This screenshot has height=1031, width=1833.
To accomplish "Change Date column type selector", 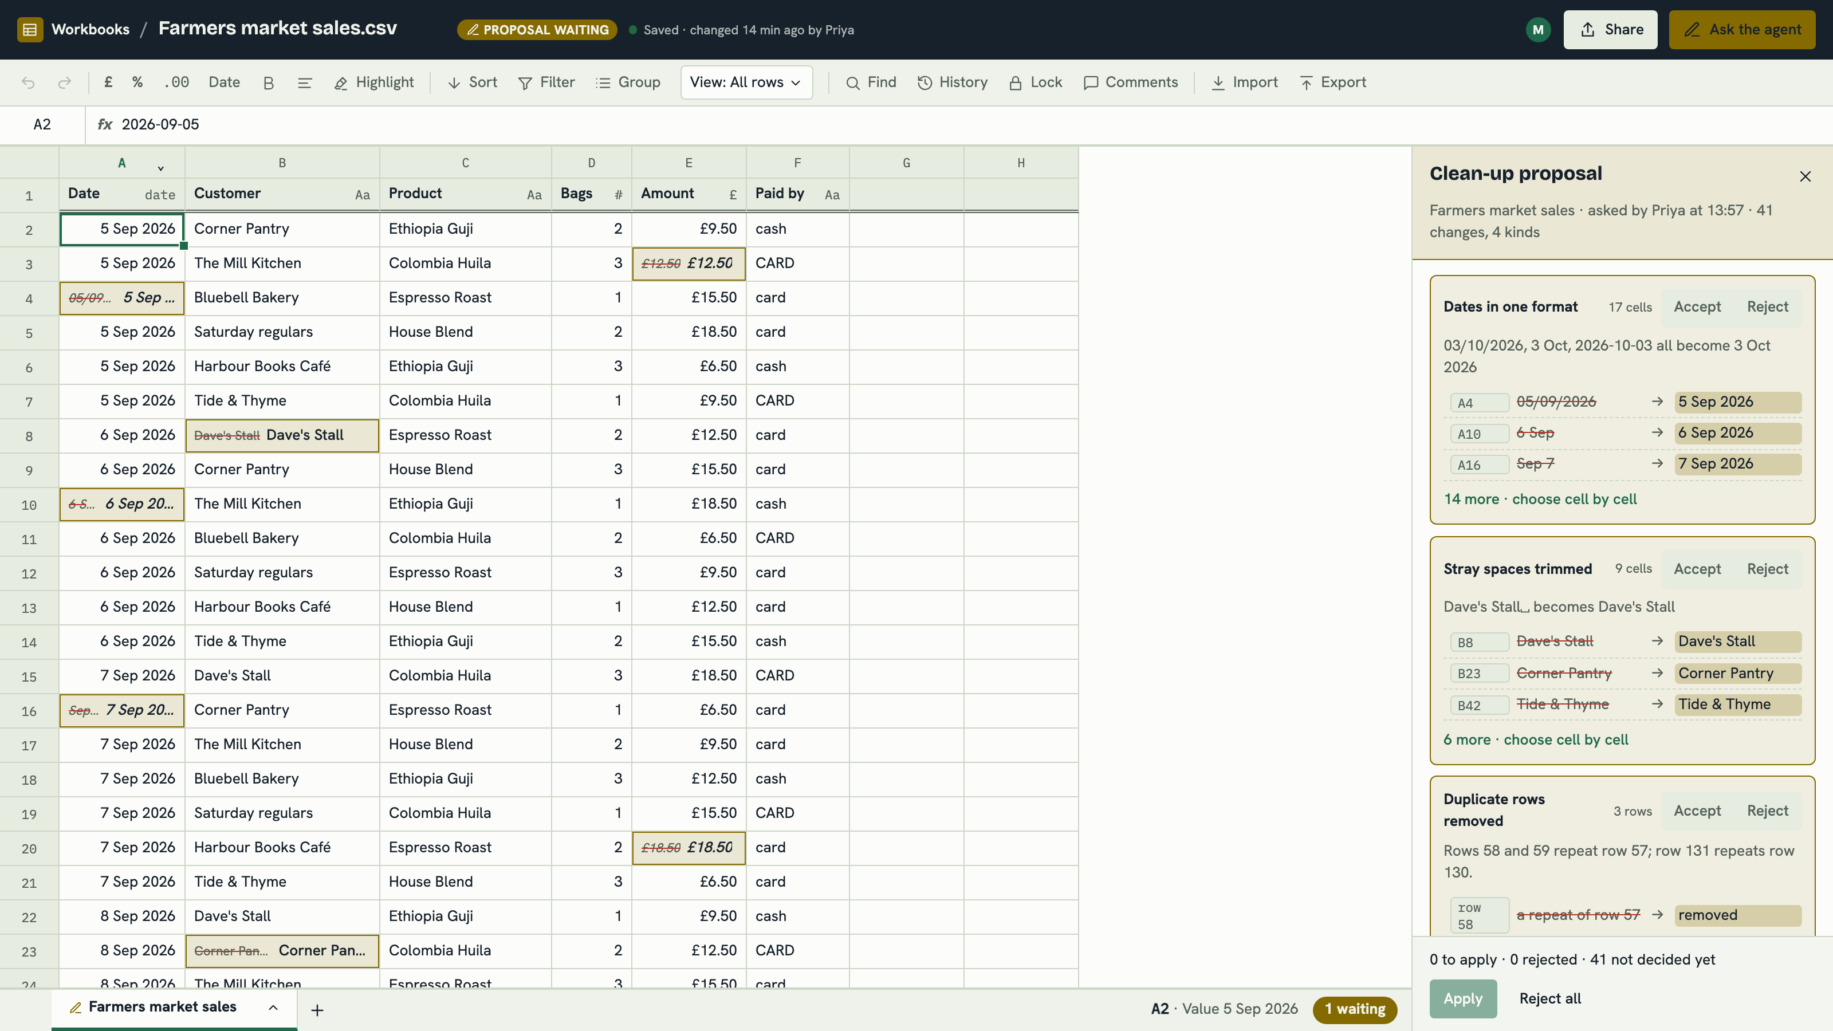I will [160, 194].
